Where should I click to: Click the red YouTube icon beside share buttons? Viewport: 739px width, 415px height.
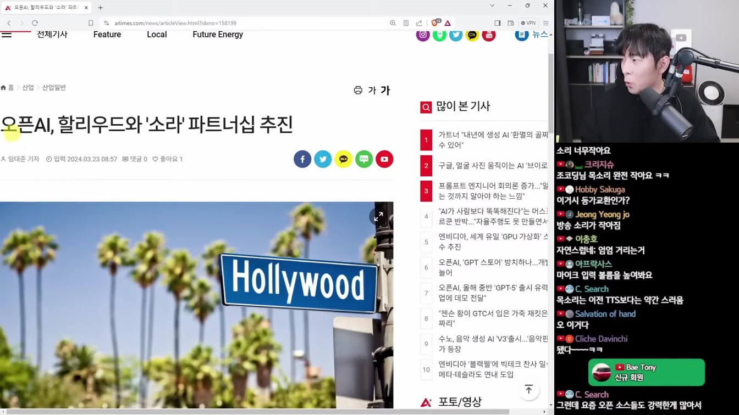(384, 159)
